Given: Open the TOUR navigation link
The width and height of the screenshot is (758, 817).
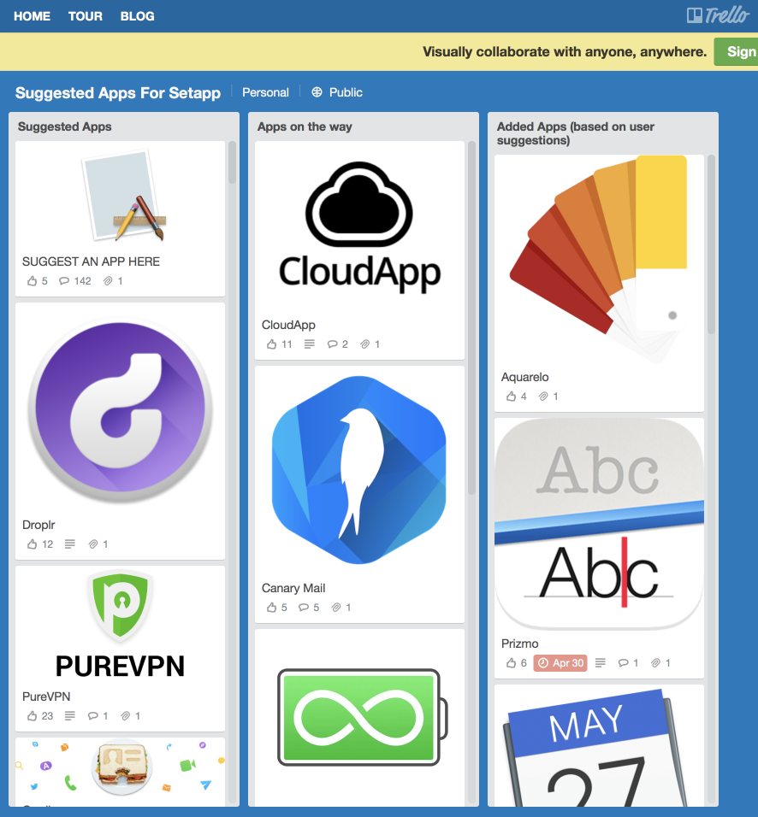Looking at the screenshot, I should point(86,16).
